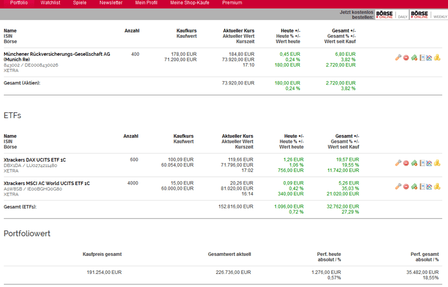The image size is (448, 287).
Task: Click the Munich Re purchase value 71.200,00 EUR
Action: click(180, 60)
